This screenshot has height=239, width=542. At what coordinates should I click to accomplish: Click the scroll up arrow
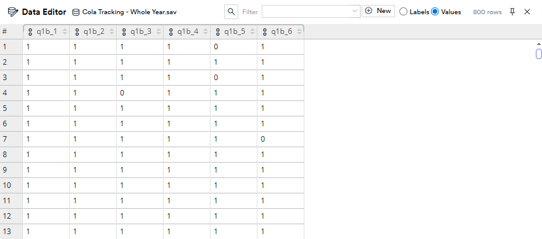538,44
